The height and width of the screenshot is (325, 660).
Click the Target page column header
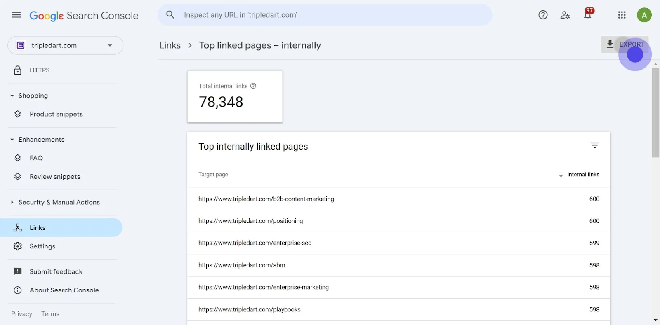[x=213, y=175]
